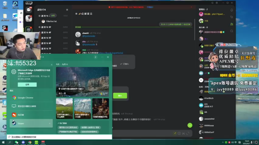
Task: Open the green valley Vlog thumbnail
Action: [x=64, y=109]
